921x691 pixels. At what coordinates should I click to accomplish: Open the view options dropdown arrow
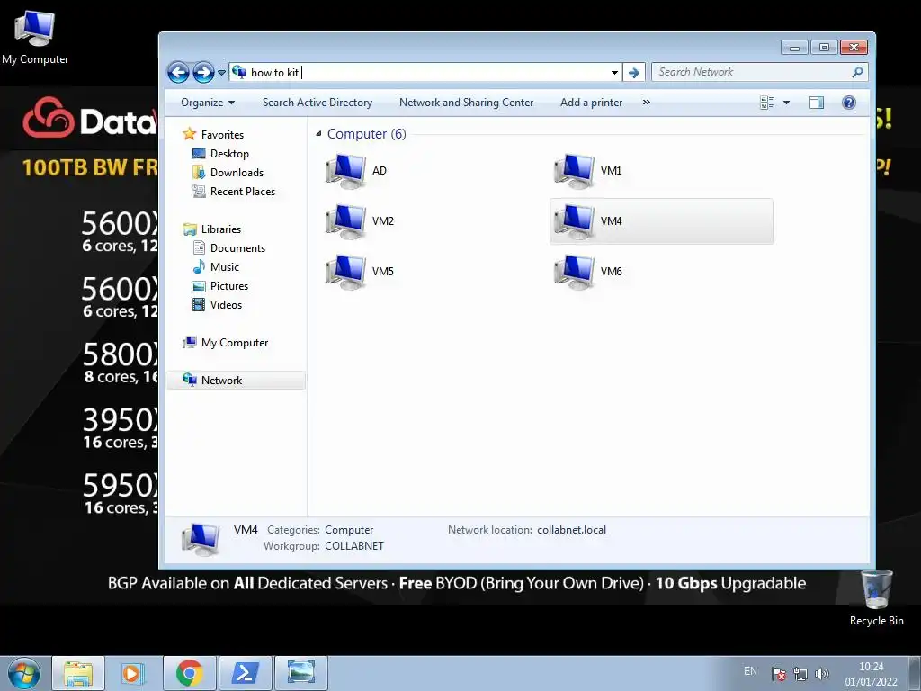(x=786, y=103)
